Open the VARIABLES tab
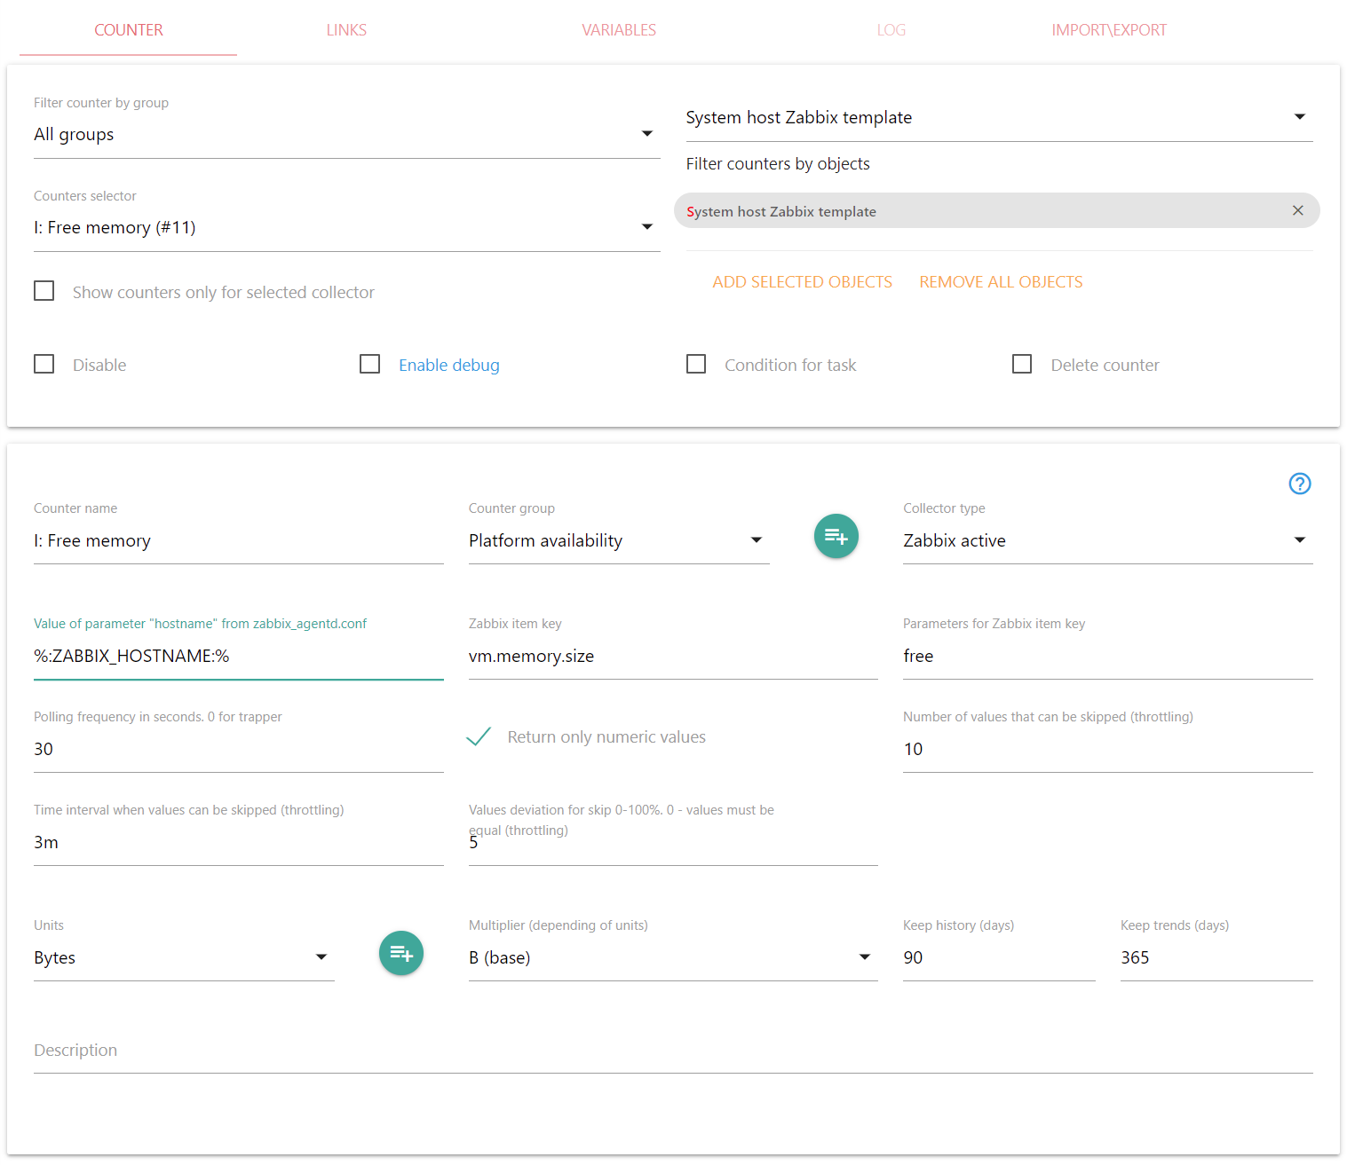The image size is (1347, 1165). tap(619, 30)
